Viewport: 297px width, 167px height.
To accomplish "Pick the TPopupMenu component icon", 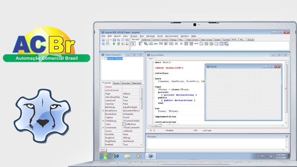I will 146,44.
